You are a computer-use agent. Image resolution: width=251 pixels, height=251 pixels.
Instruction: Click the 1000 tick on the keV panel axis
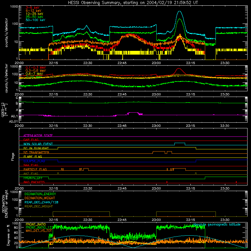pos(14,7)
